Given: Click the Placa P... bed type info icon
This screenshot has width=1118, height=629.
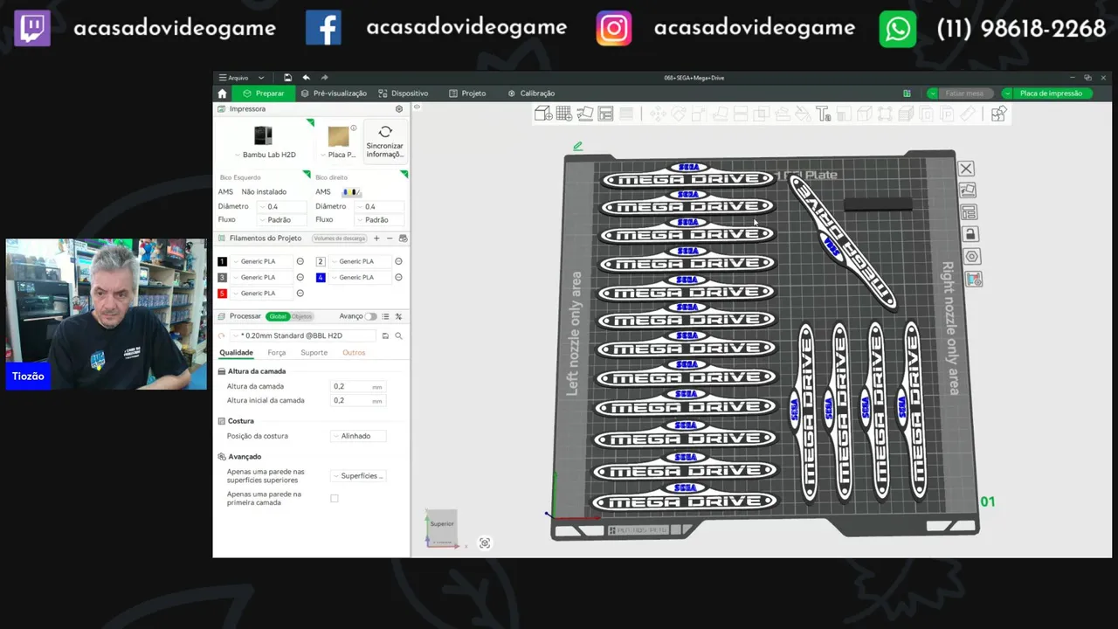Looking at the screenshot, I should tap(354, 128).
